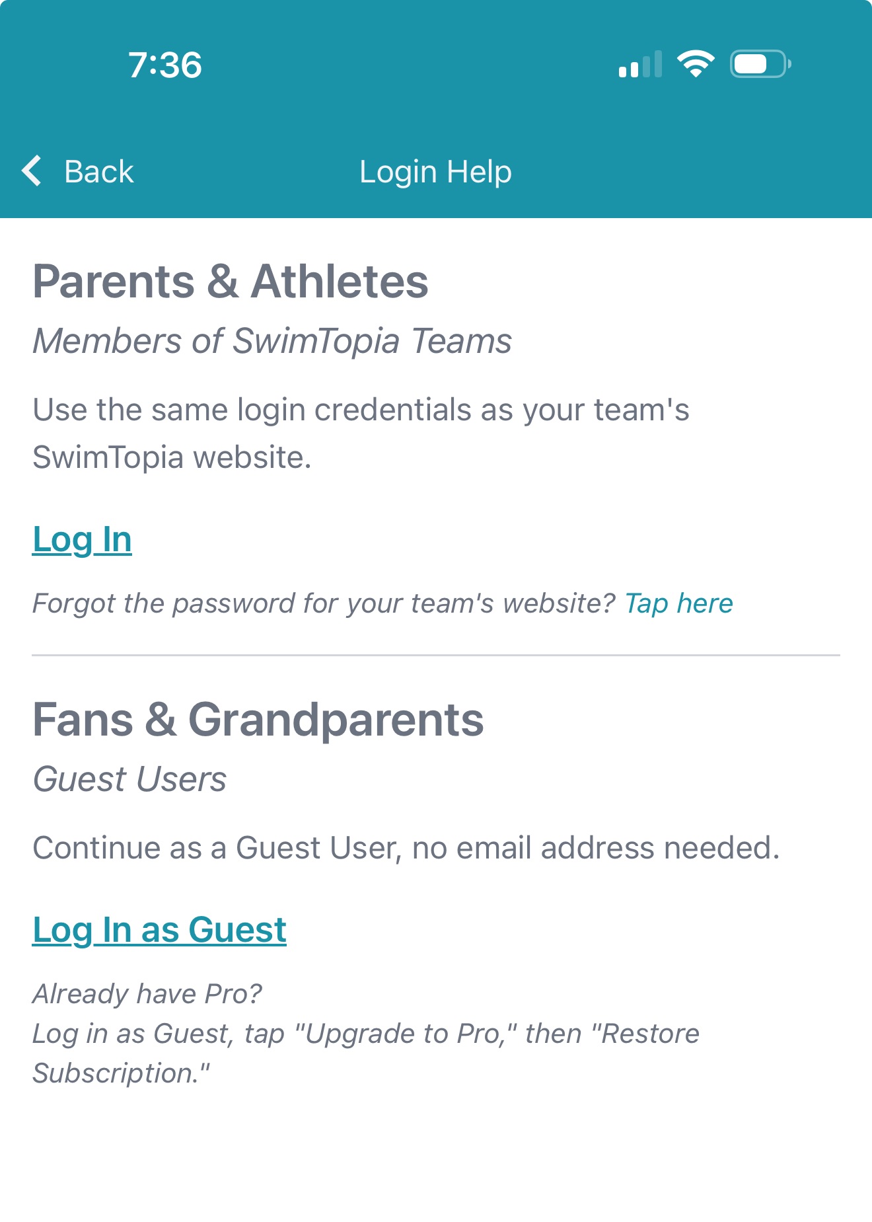The width and height of the screenshot is (872, 1222).
Task: Tap the Already have Pro? note
Action: point(147,993)
